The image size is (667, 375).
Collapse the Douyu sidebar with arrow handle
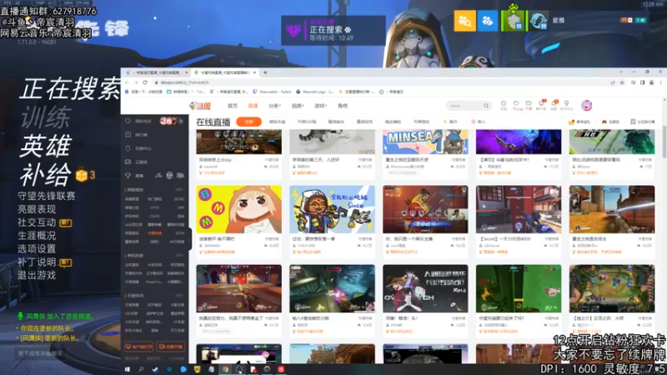tap(190, 240)
